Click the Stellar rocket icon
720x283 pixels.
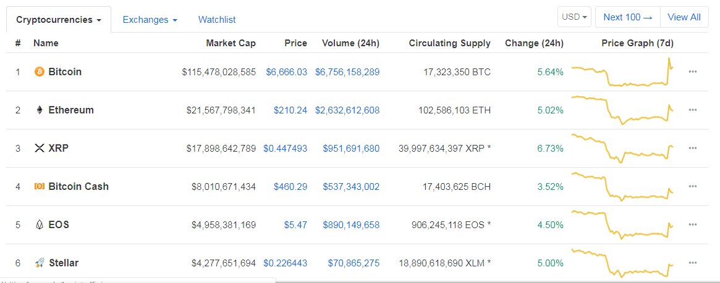(39, 263)
